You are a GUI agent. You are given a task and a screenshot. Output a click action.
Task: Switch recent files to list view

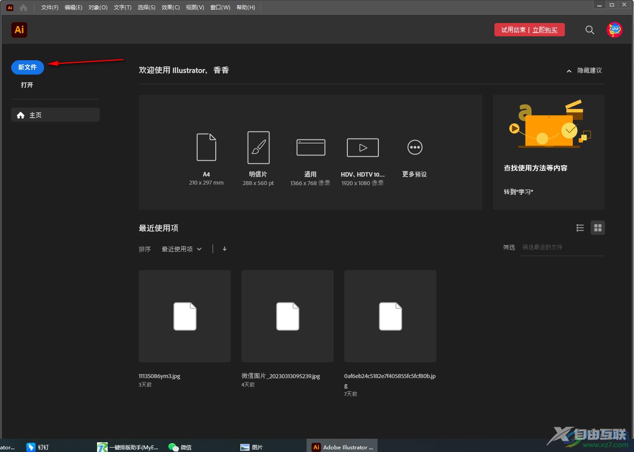click(x=580, y=228)
